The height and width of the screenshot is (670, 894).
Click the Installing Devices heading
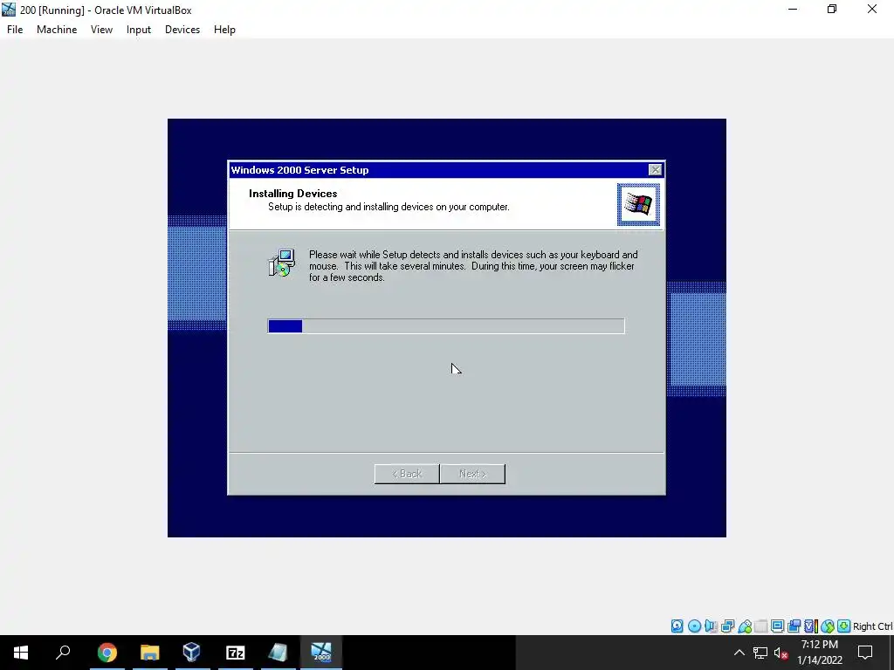293,193
